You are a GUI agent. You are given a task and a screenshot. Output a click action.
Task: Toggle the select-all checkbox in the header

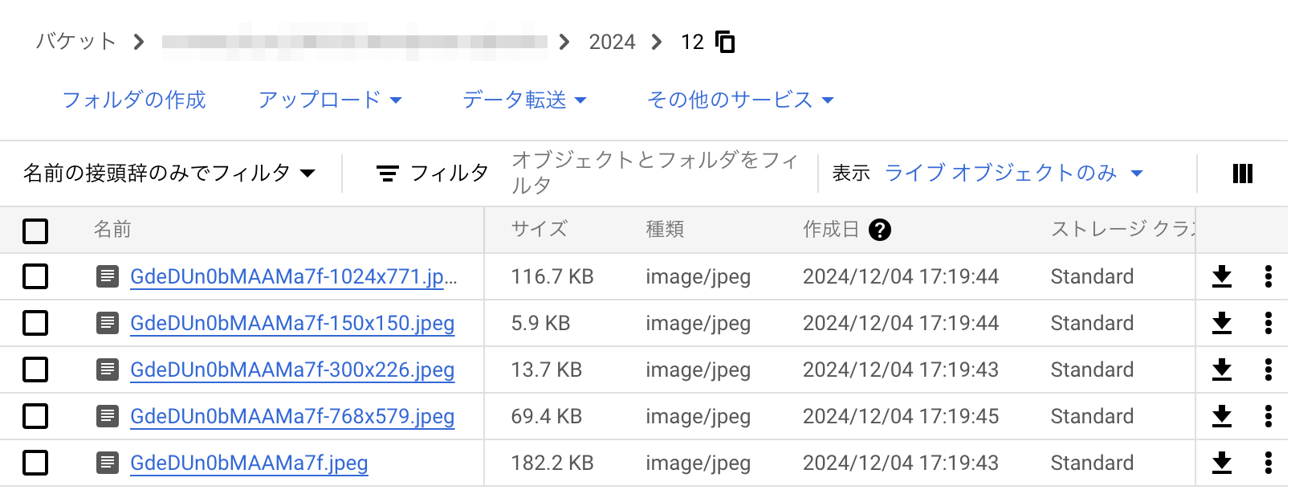click(35, 231)
